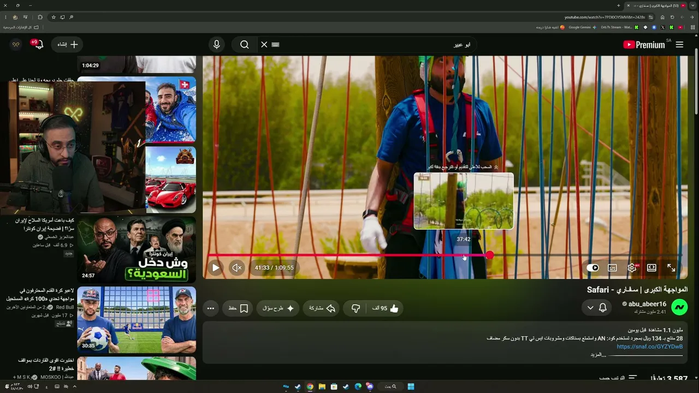699x393 pixels.
Task: Toggle the autoplay switch in player
Action: tap(593, 267)
